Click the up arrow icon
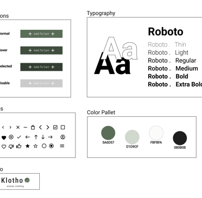 tap(36, 137)
